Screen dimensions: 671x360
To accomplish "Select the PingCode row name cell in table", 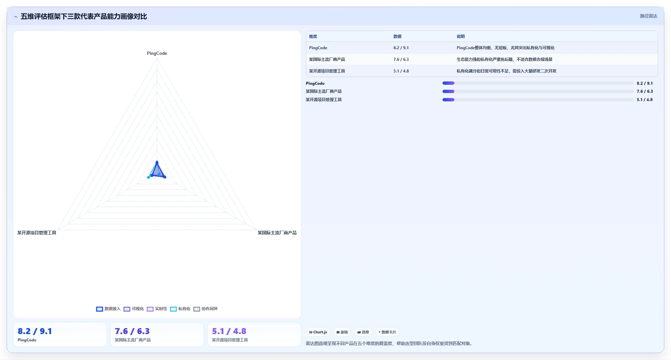I will (318, 48).
